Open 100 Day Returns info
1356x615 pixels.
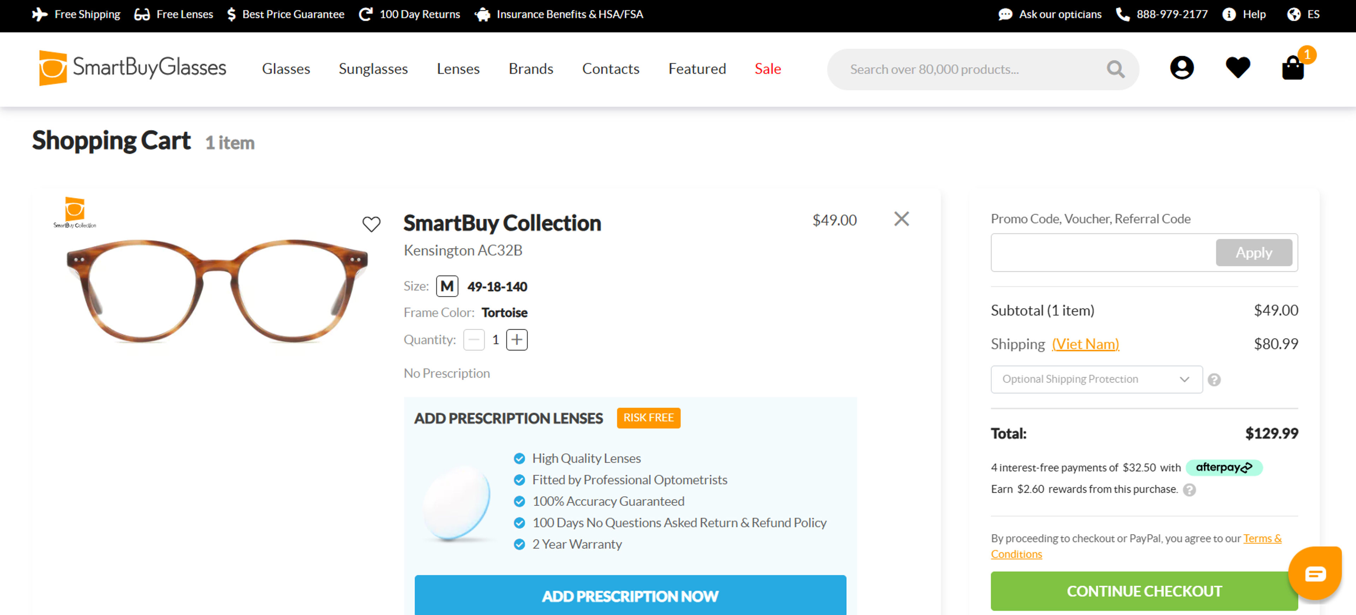tap(409, 14)
